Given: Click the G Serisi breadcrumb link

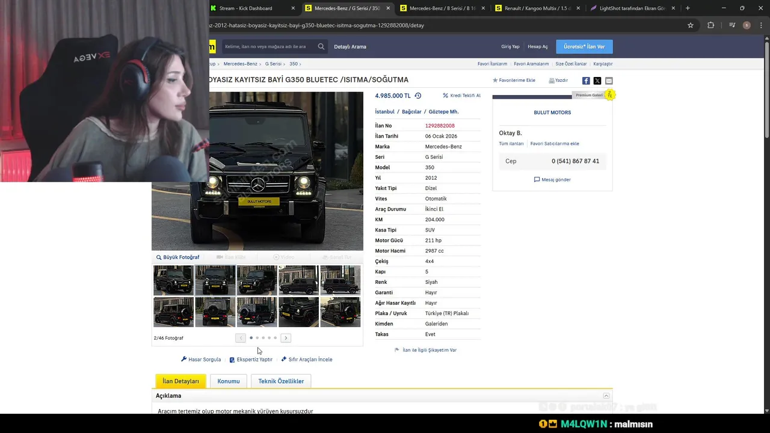Looking at the screenshot, I should [x=273, y=64].
